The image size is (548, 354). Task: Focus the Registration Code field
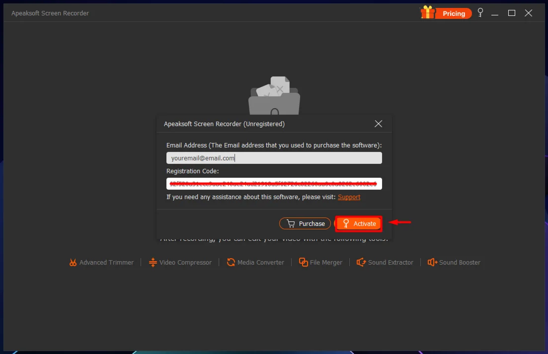tap(274, 184)
